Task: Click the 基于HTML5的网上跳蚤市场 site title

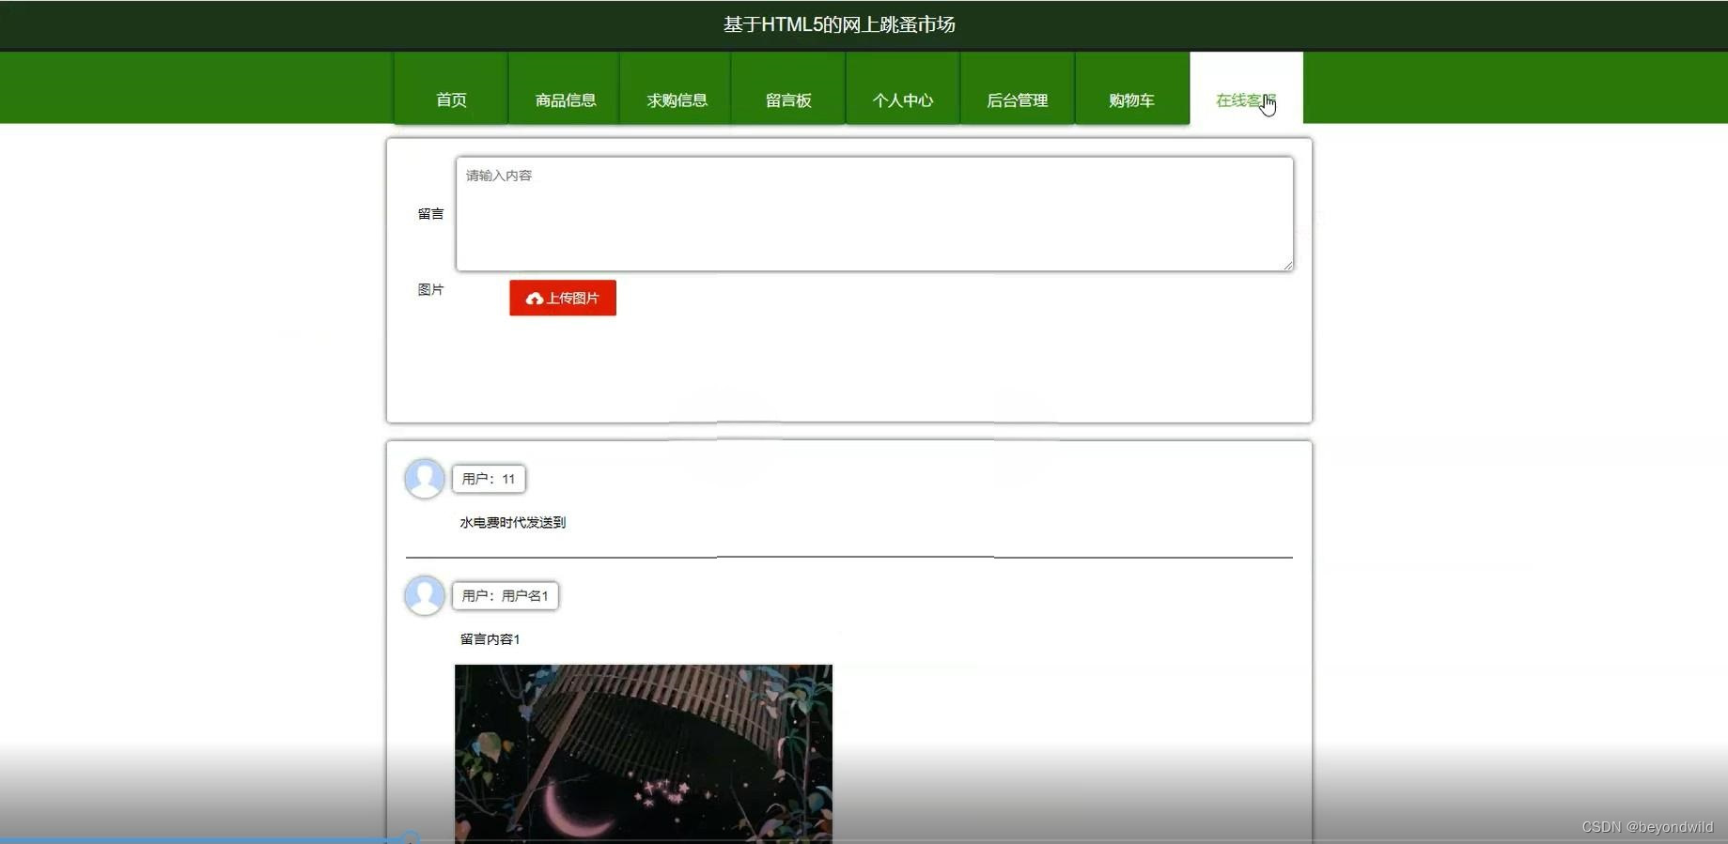Action: [x=839, y=24]
